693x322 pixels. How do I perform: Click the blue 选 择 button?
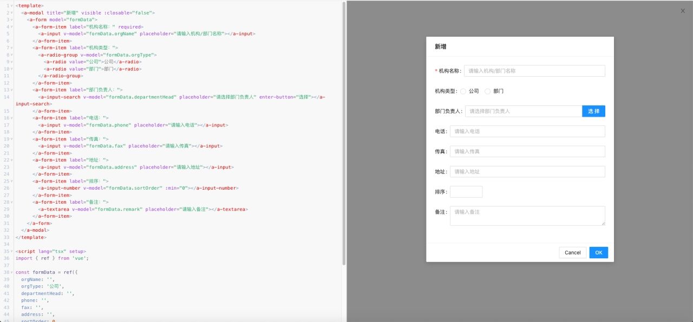click(x=594, y=110)
